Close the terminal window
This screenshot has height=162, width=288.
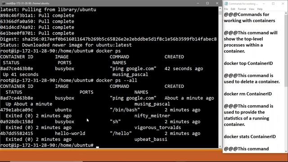click(x=217, y=3)
